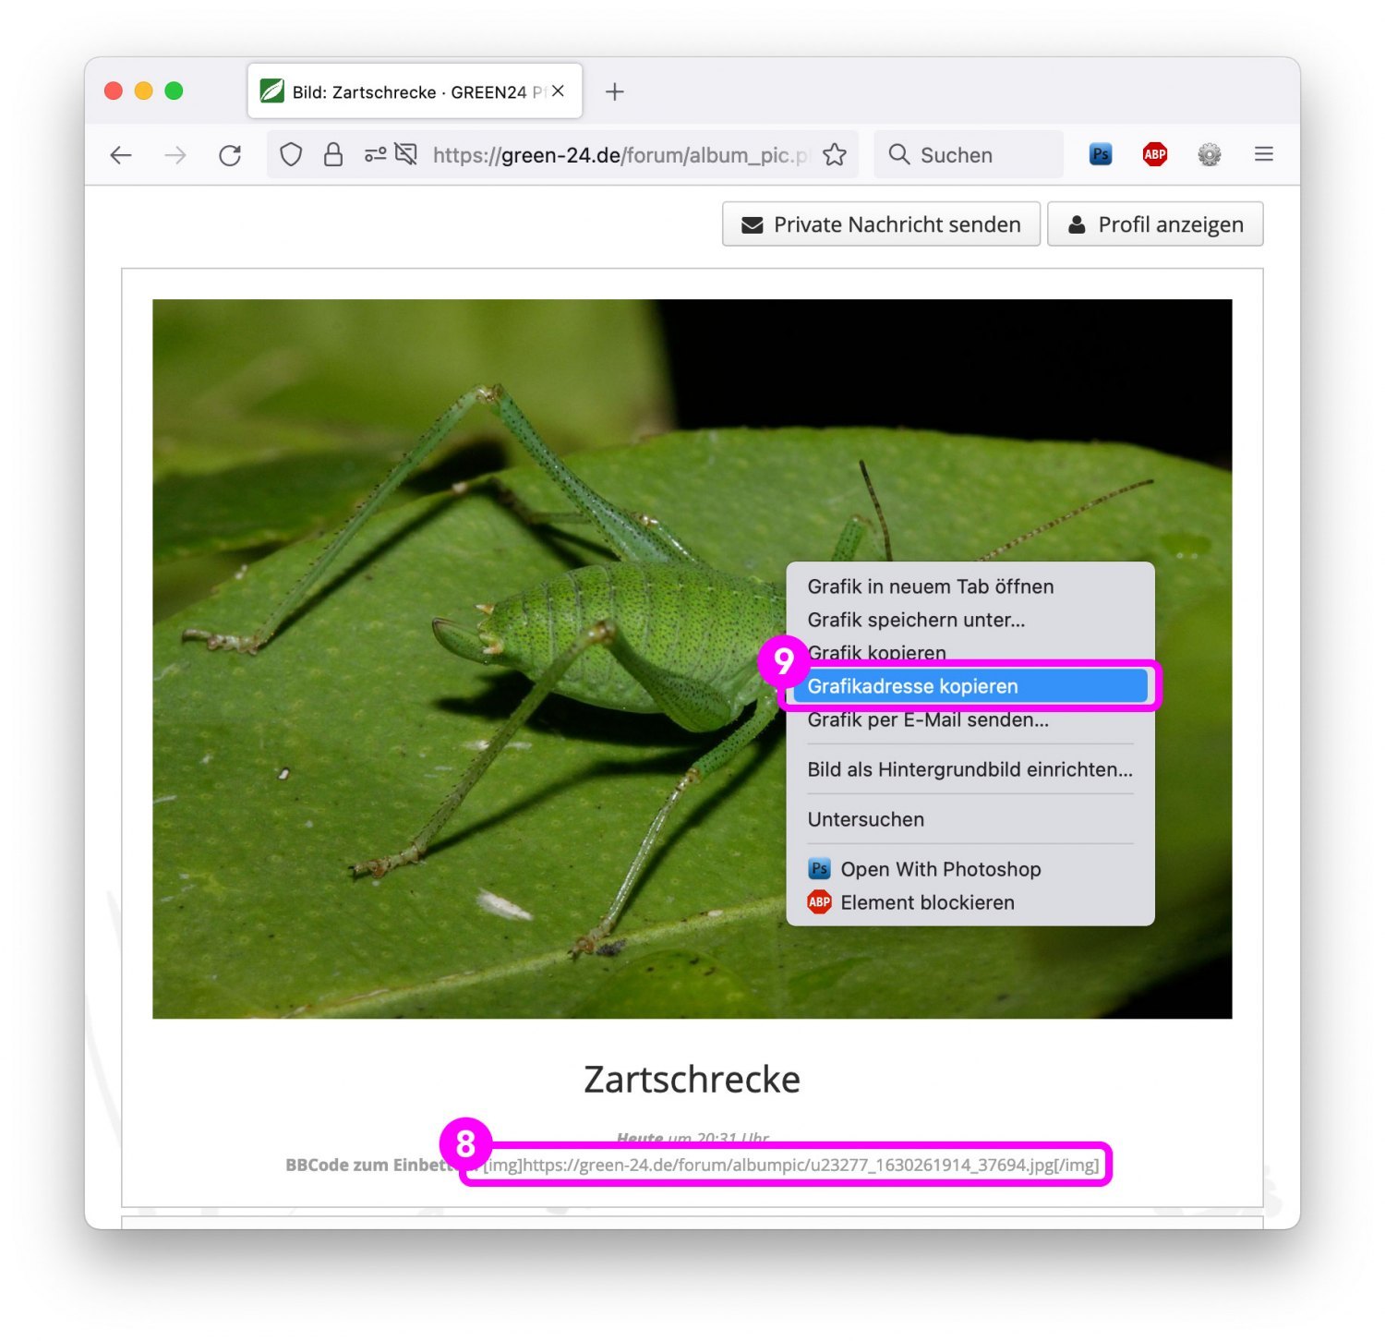1385x1341 pixels.
Task: Open the Firefox hamburger menu
Action: click(x=1263, y=155)
